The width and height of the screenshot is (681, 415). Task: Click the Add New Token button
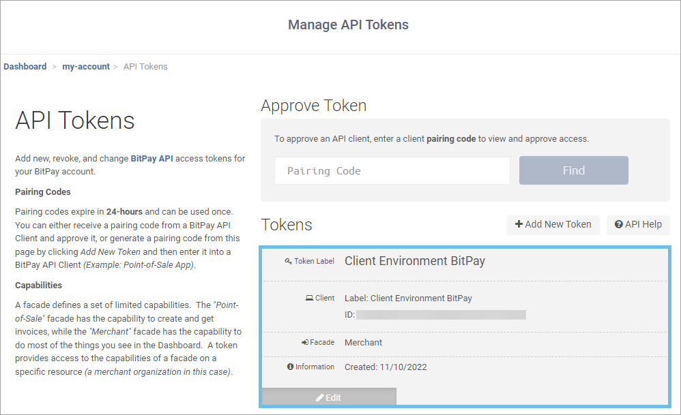tap(553, 225)
